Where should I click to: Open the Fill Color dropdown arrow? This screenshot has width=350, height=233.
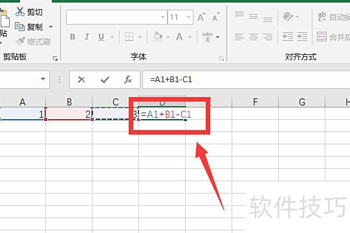pyautogui.click(x=168, y=37)
